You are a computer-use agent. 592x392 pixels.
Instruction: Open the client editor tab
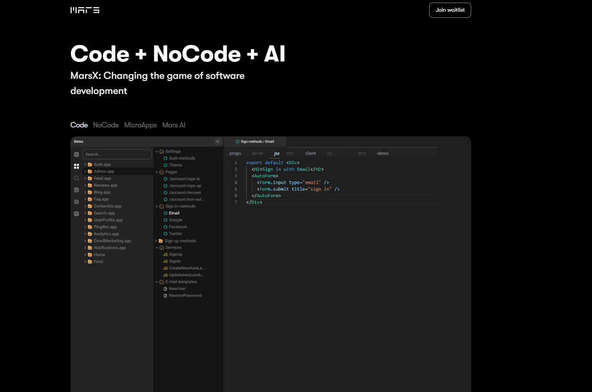point(311,153)
